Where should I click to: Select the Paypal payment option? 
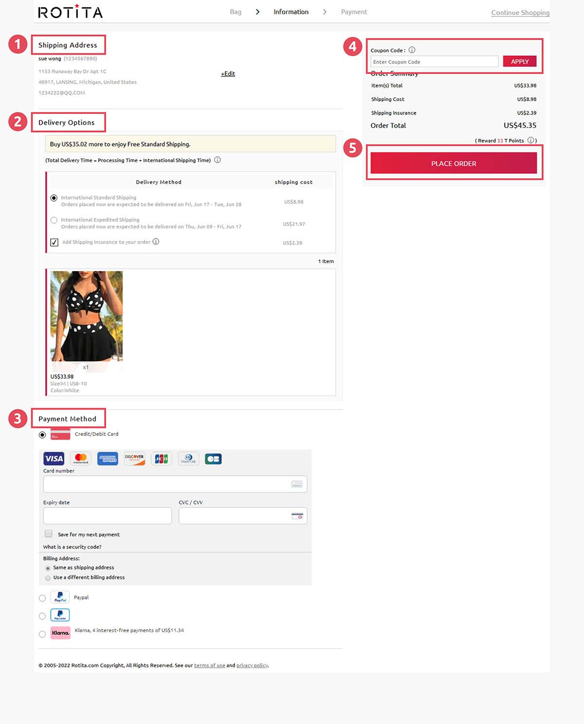42,598
